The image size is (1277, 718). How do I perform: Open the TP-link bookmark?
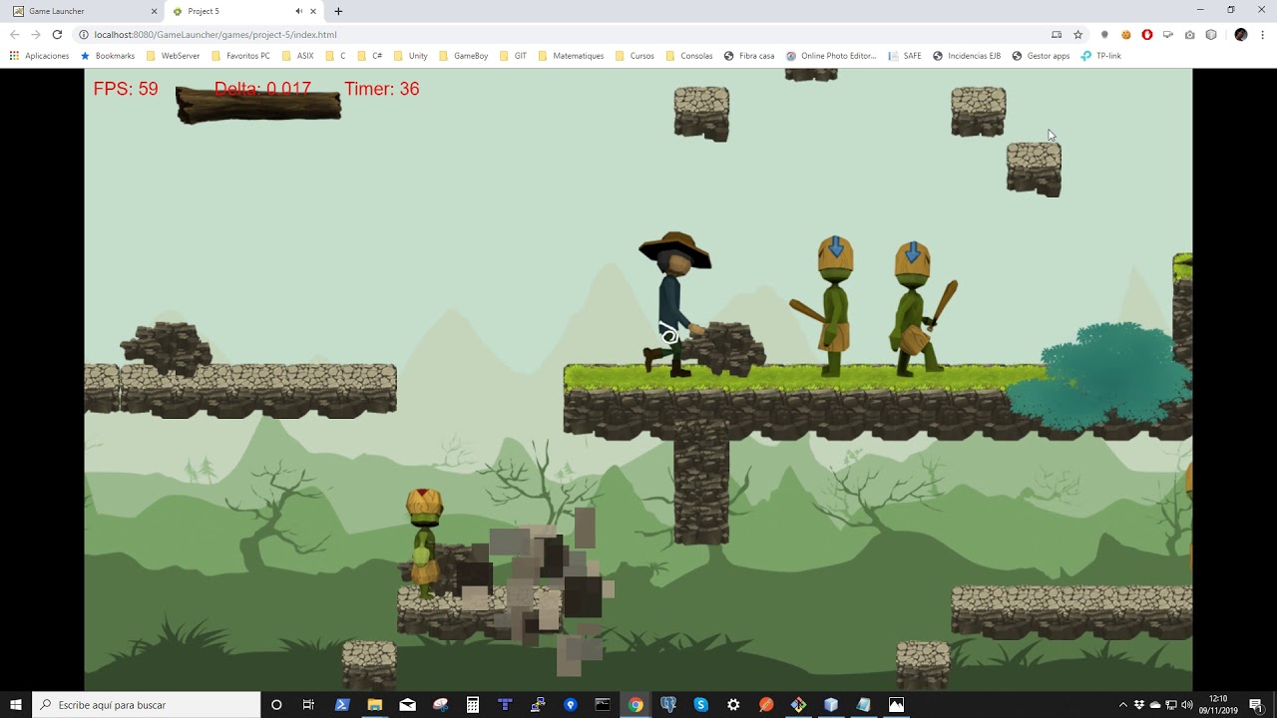click(1101, 56)
